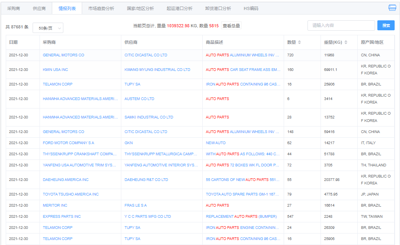Open the 市场趋势分析 tab
400x245 pixels.
101,8
